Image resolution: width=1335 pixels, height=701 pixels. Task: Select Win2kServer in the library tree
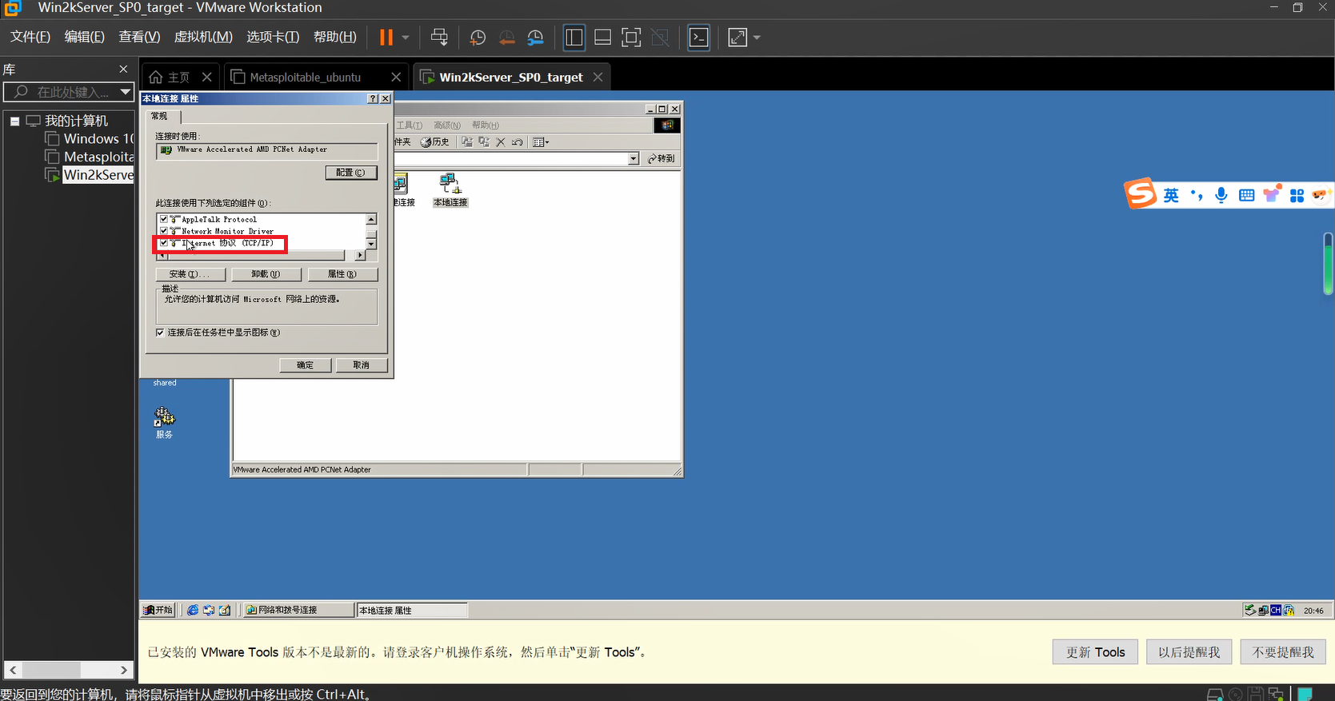point(90,175)
